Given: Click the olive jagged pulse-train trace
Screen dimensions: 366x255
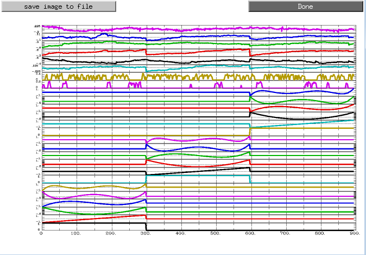Looking at the screenshot, I should tap(198, 77).
